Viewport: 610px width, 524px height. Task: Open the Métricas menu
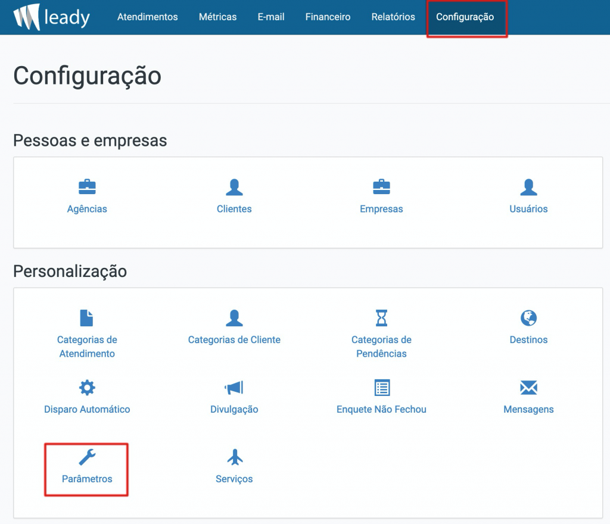[217, 17]
